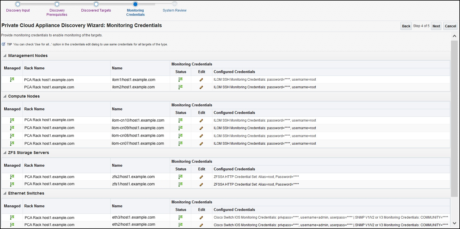Click status flag for eth3 row

coord(181,217)
